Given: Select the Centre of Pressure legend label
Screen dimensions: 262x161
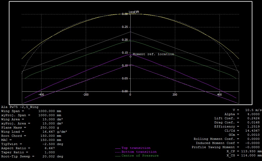Looking at the screenshot, I should (140, 156).
